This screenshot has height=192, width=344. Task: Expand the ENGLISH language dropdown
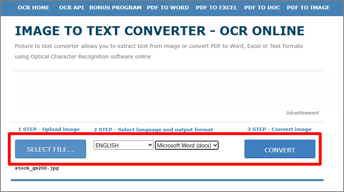tap(123, 145)
